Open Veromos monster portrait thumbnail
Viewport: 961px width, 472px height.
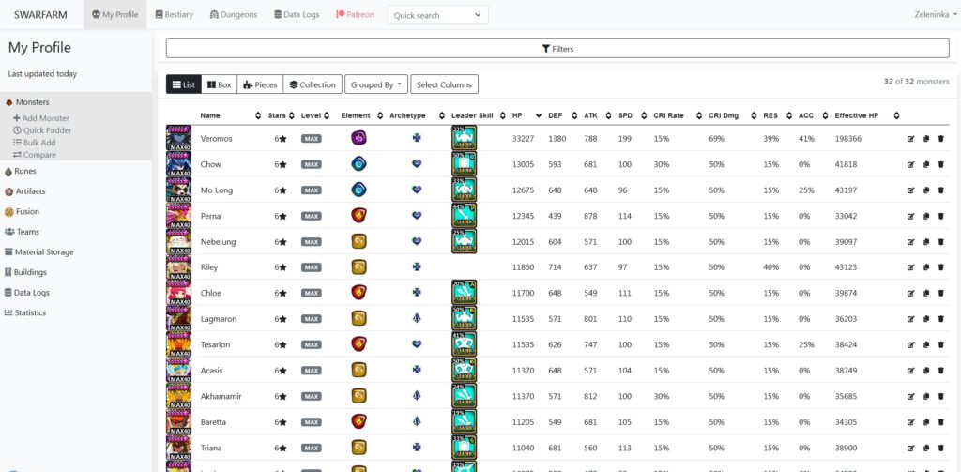178,138
